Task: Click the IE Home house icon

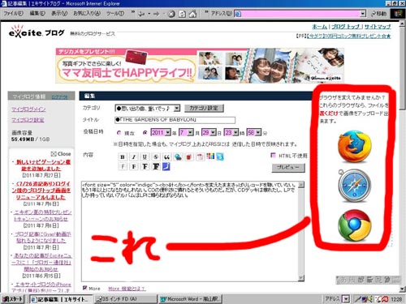Action: [x=192, y=14]
